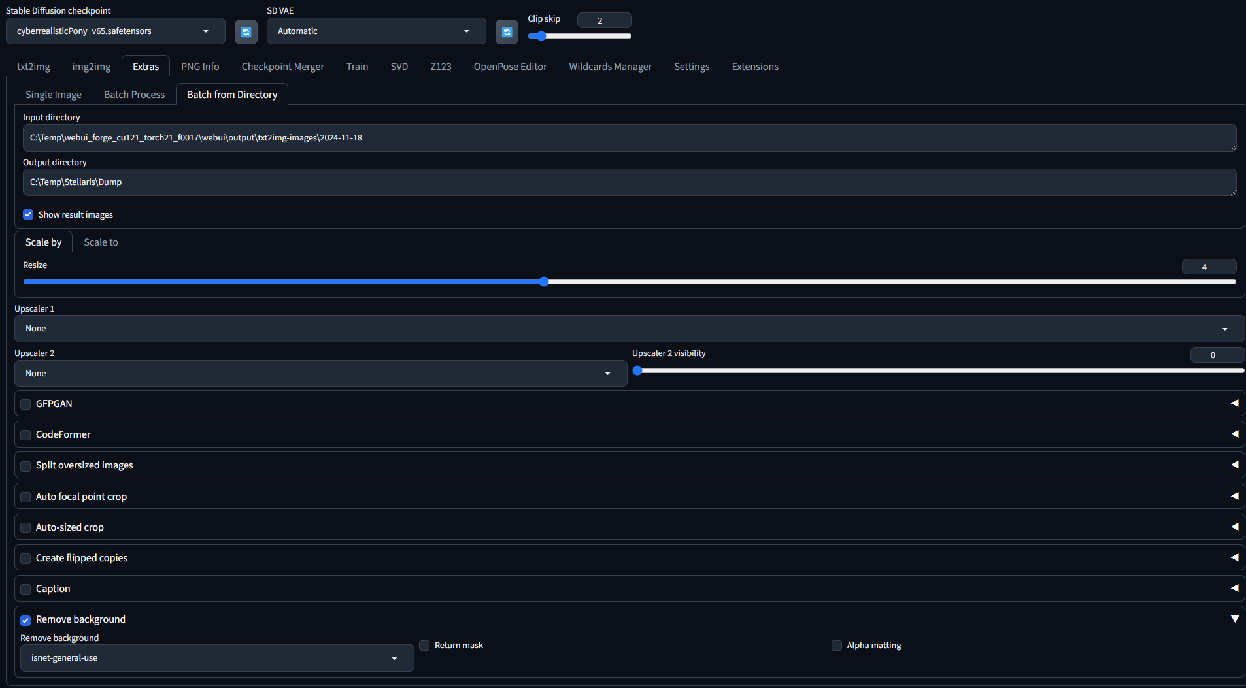
Task: Switch to the txt2img tab
Action: click(33, 67)
